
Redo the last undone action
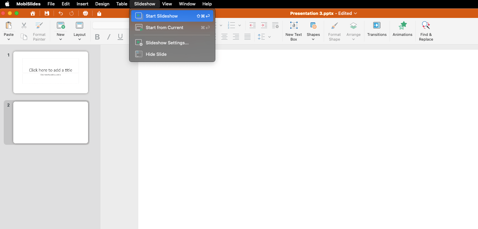coord(72,14)
